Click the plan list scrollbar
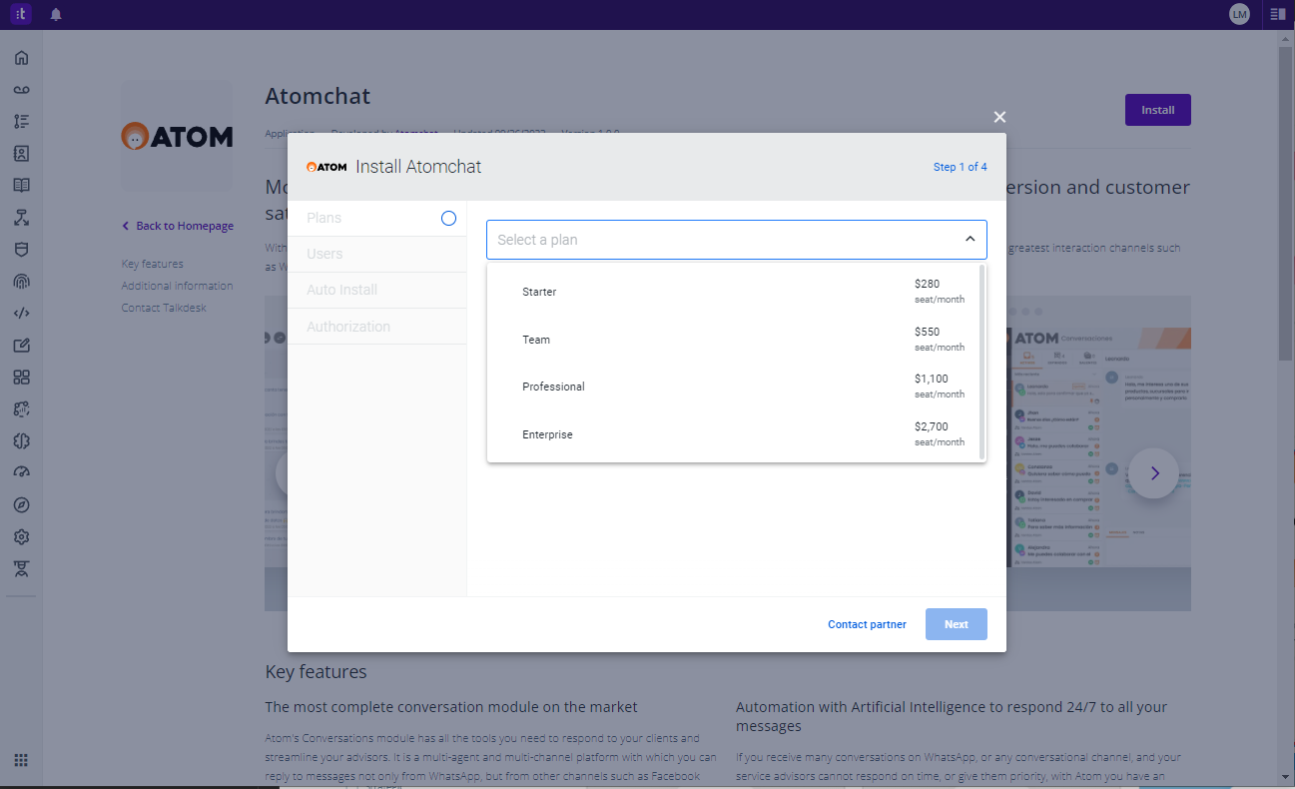The height and width of the screenshot is (789, 1295). pyautogui.click(x=982, y=362)
